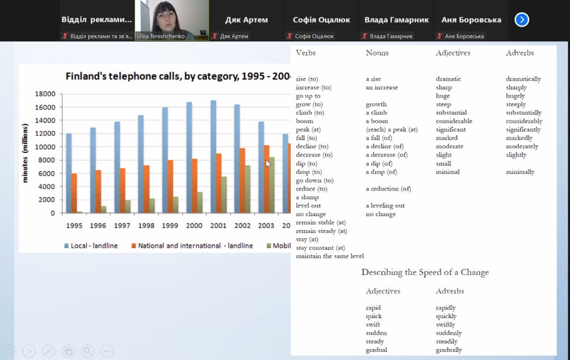
Task: Select the Дяк Артем participant tile
Action: click(x=247, y=19)
